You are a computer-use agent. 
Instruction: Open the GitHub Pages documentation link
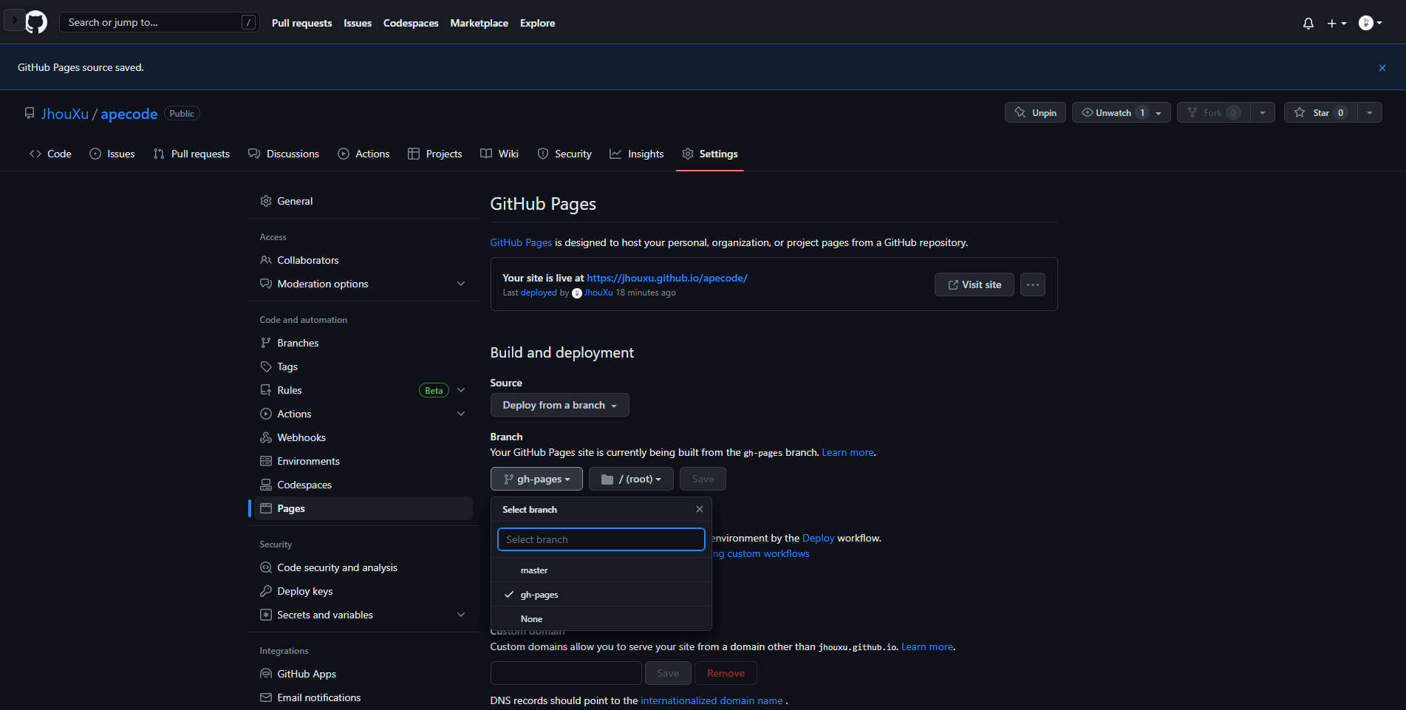[x=521, y=242]
